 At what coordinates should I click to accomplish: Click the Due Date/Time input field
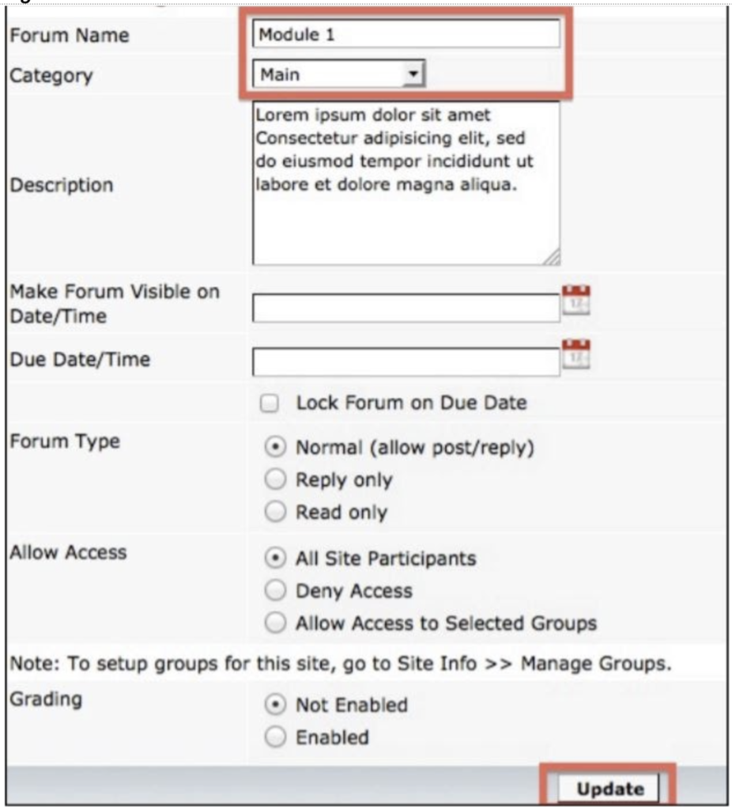point(406,361)
